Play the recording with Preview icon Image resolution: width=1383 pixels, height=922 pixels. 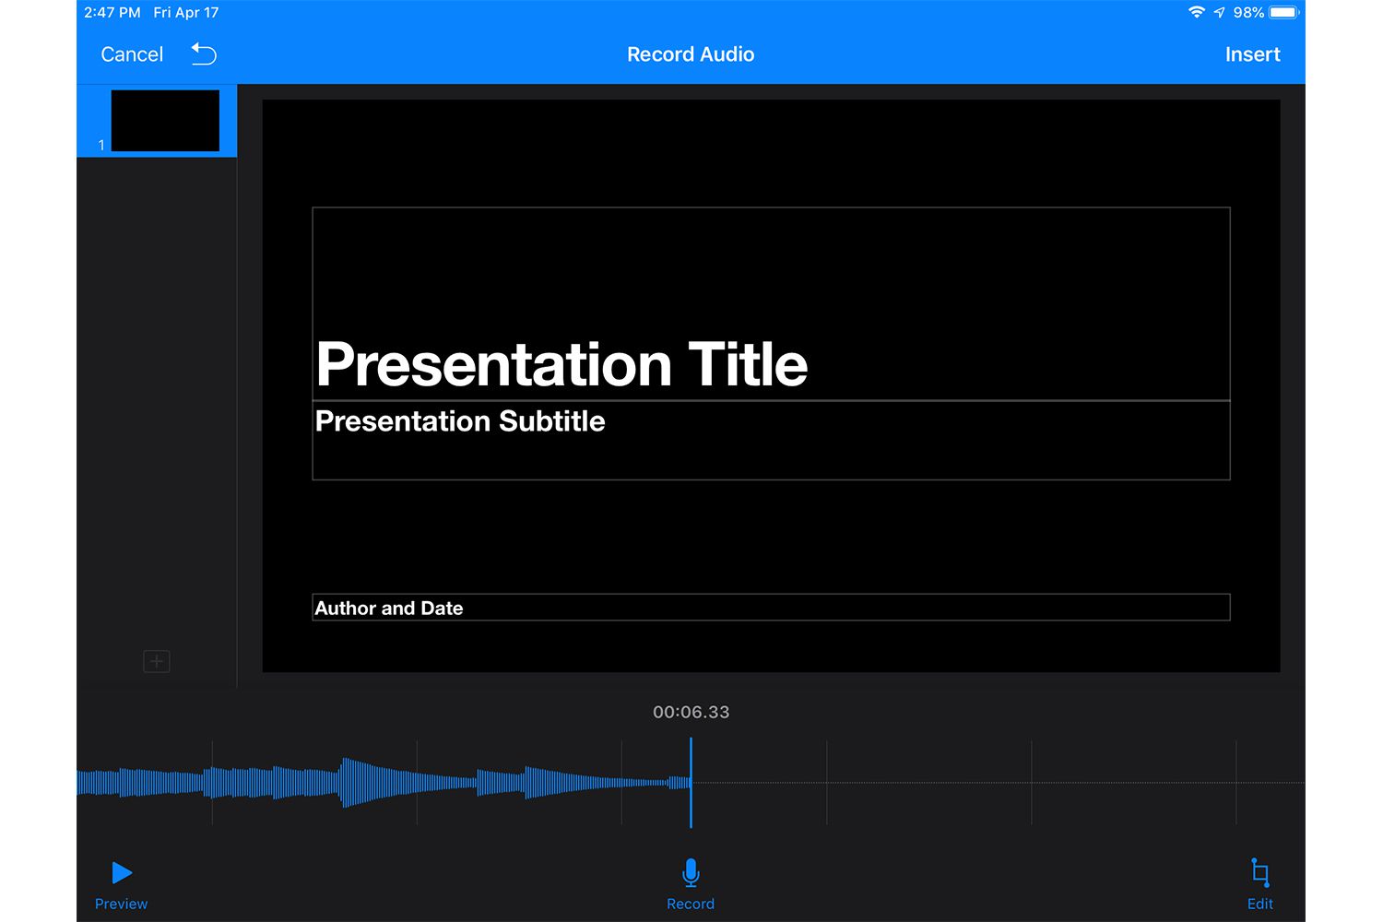(x=122, y=873)
